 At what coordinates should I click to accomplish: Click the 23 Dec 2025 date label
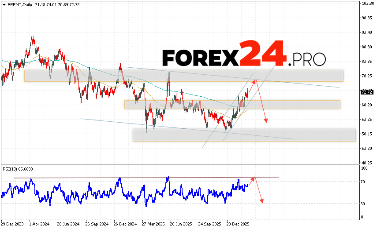[238, 223]
